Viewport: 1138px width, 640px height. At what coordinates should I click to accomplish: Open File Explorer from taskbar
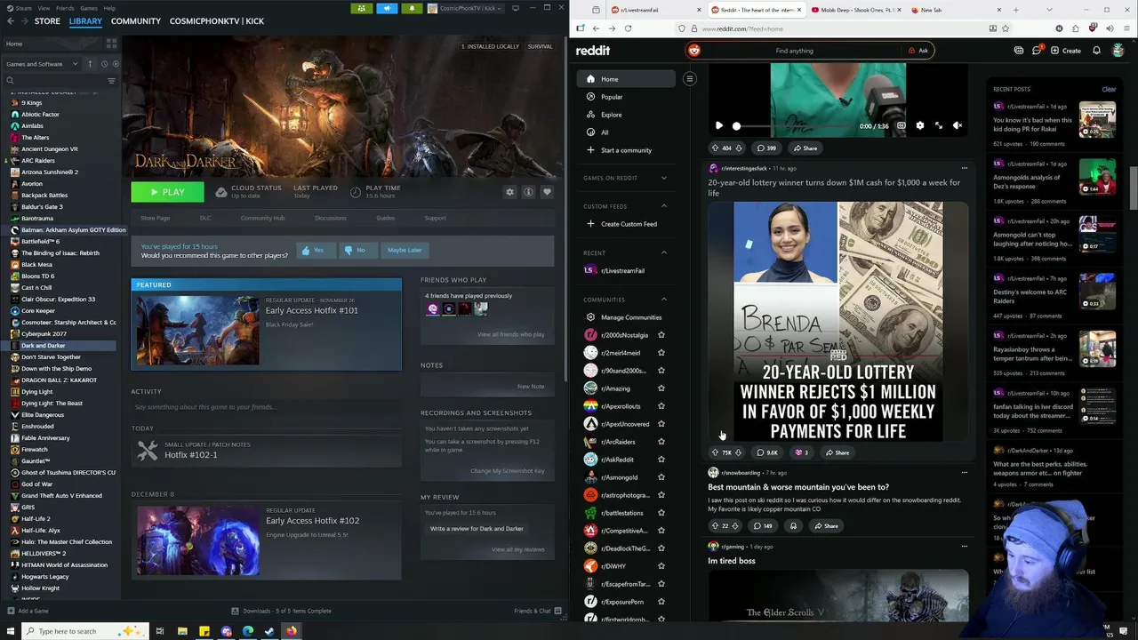[x=182, y=631]
